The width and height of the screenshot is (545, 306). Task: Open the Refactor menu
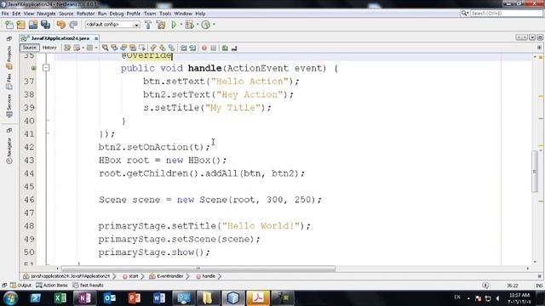coord(85,14)
